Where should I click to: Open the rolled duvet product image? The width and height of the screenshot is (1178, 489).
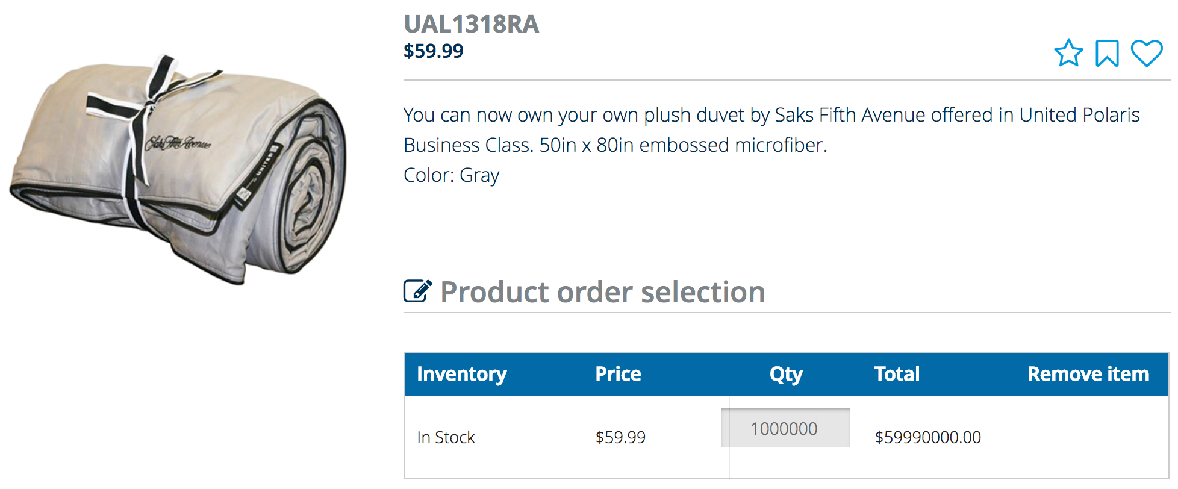point(178,169)
